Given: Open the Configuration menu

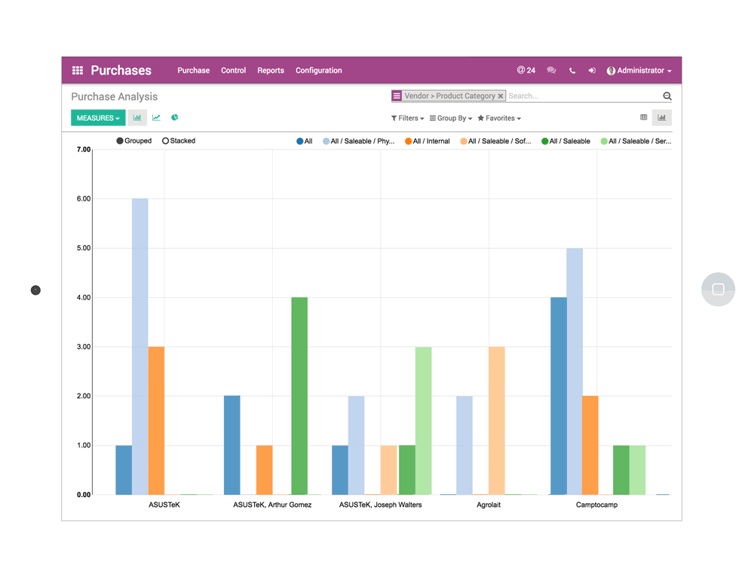Looking at the screenshot, I should (319, 70).
